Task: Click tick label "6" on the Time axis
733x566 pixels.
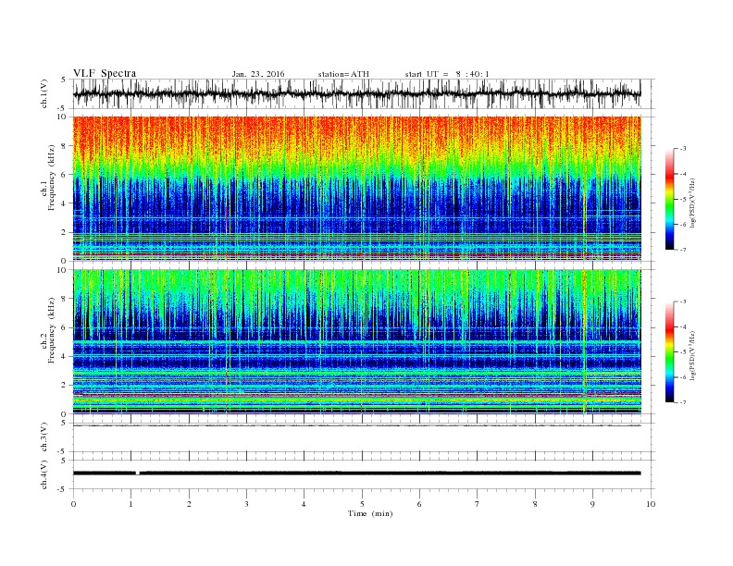Action: (420, 504)
